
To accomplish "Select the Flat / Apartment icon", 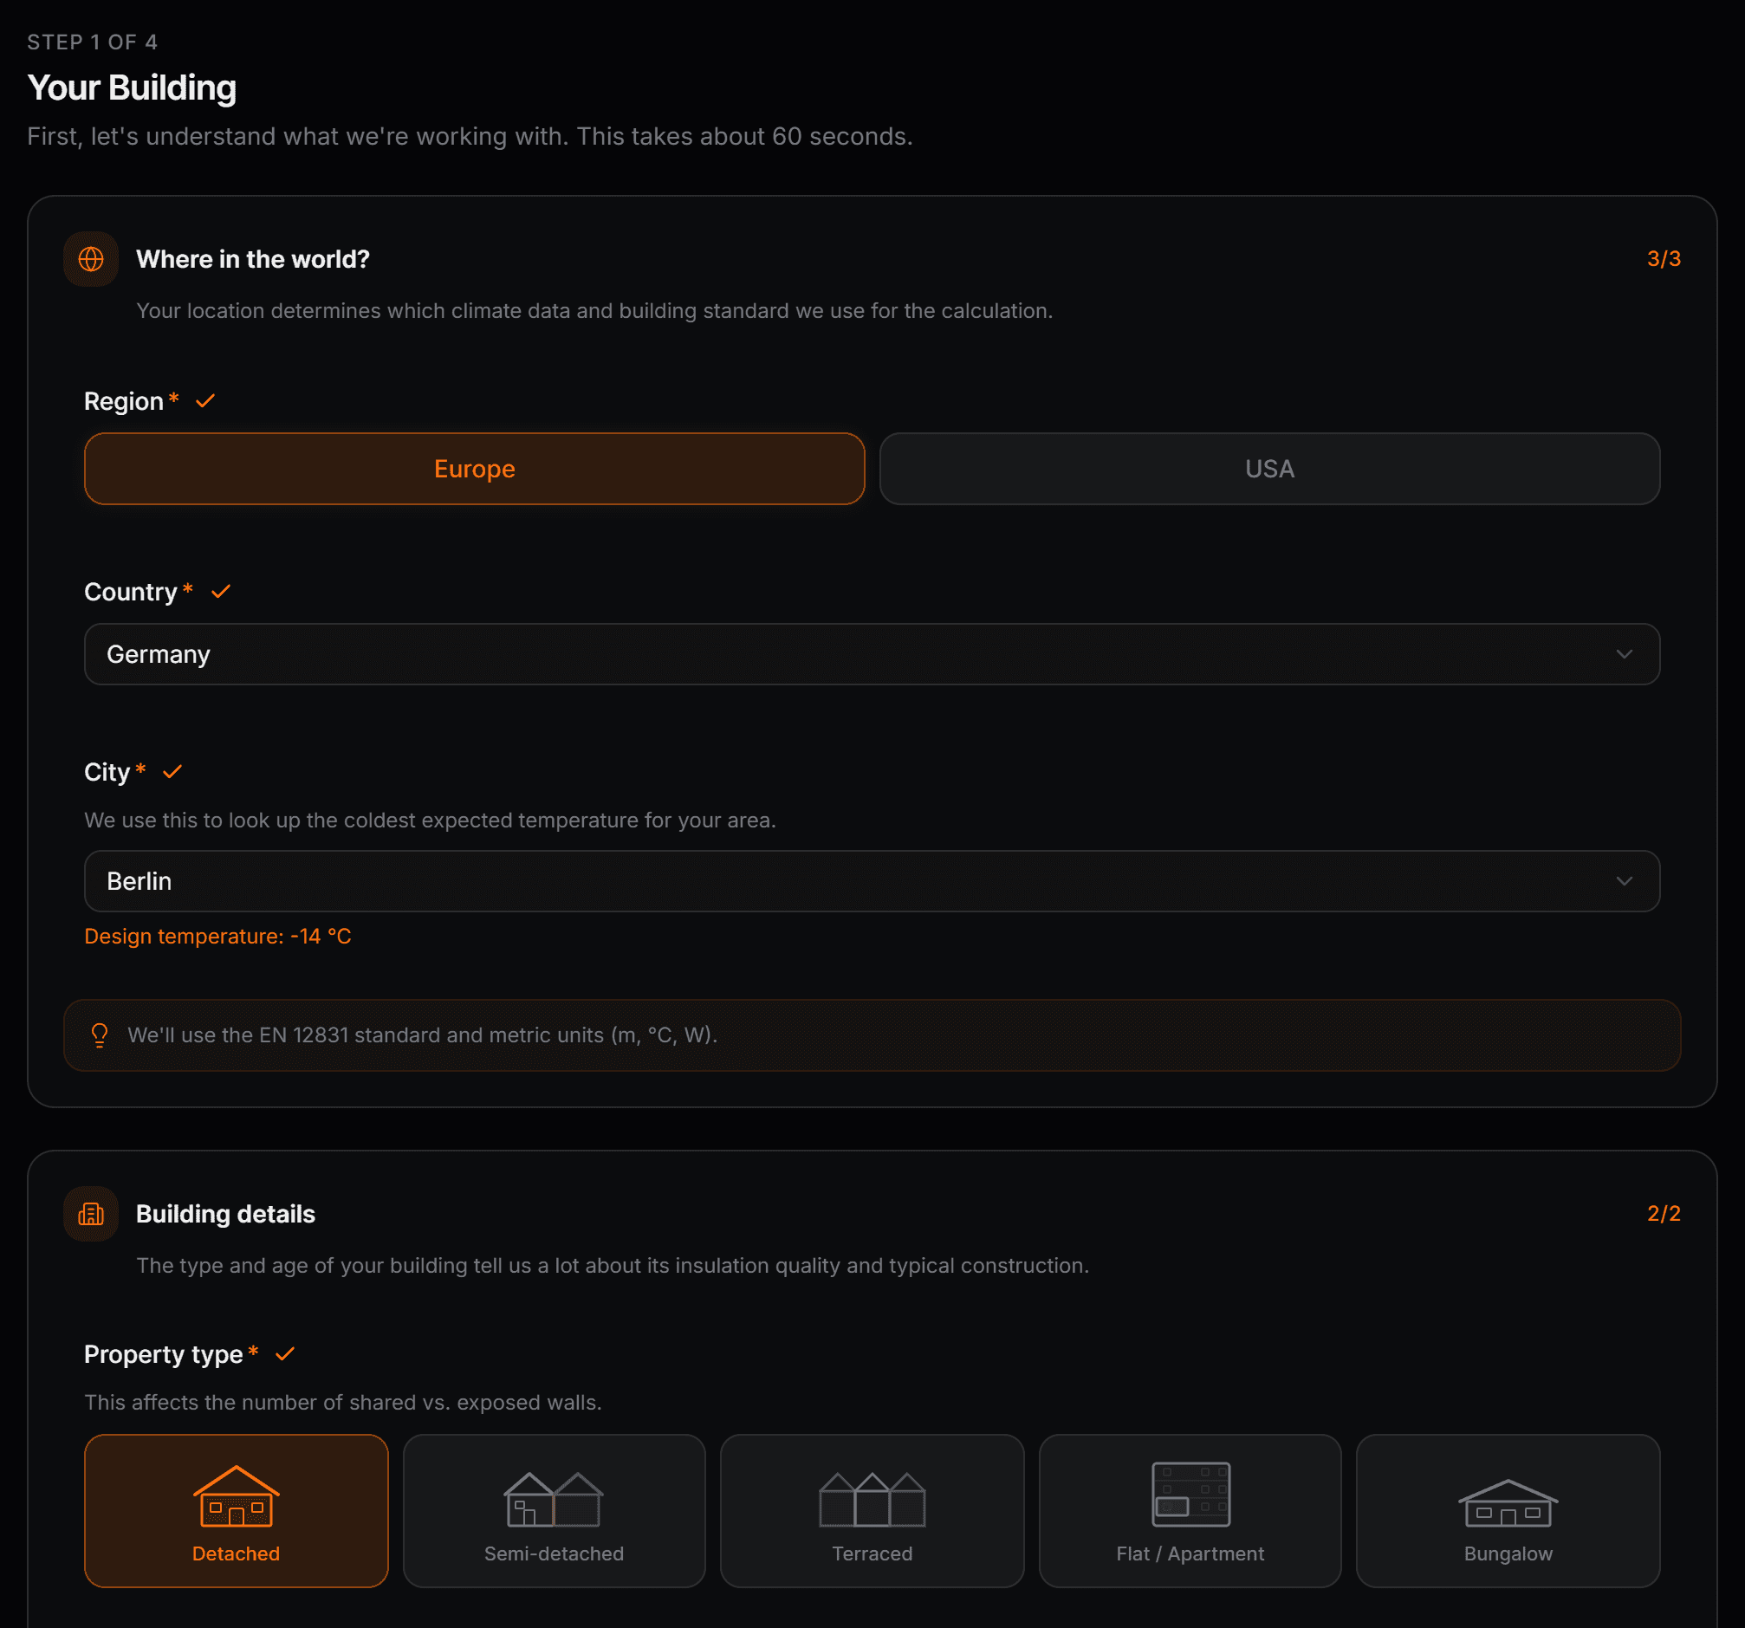I will [x=1190, y=1494].
